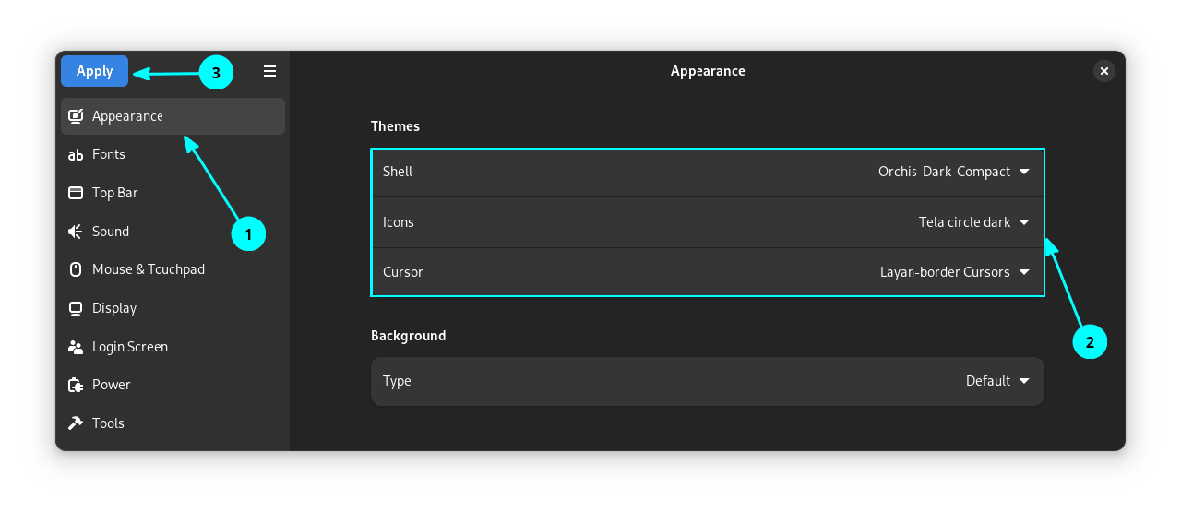1181x512 pixels.
Task: Open the Login Screen label
Action: click(x=130, y=347)
